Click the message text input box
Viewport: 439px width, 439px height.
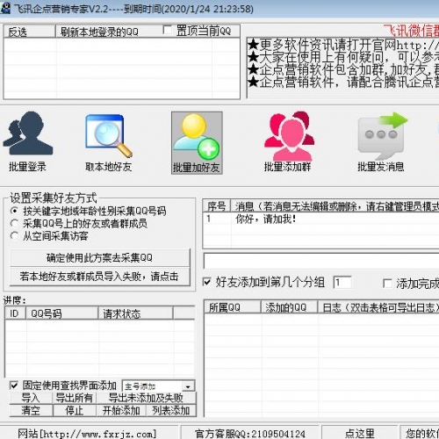point(321,261)
